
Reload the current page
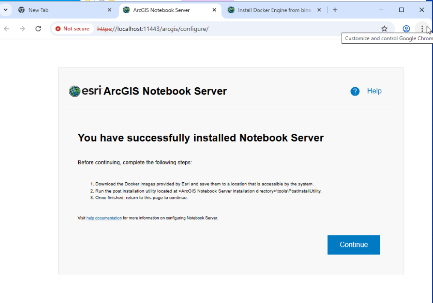pyautogui.click(x=38, y=29)
